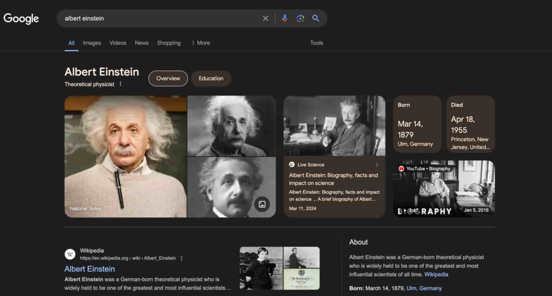Open the image gallery icon on Einstein photo
This screenshot has width=552, height=296.
[262, 204]
